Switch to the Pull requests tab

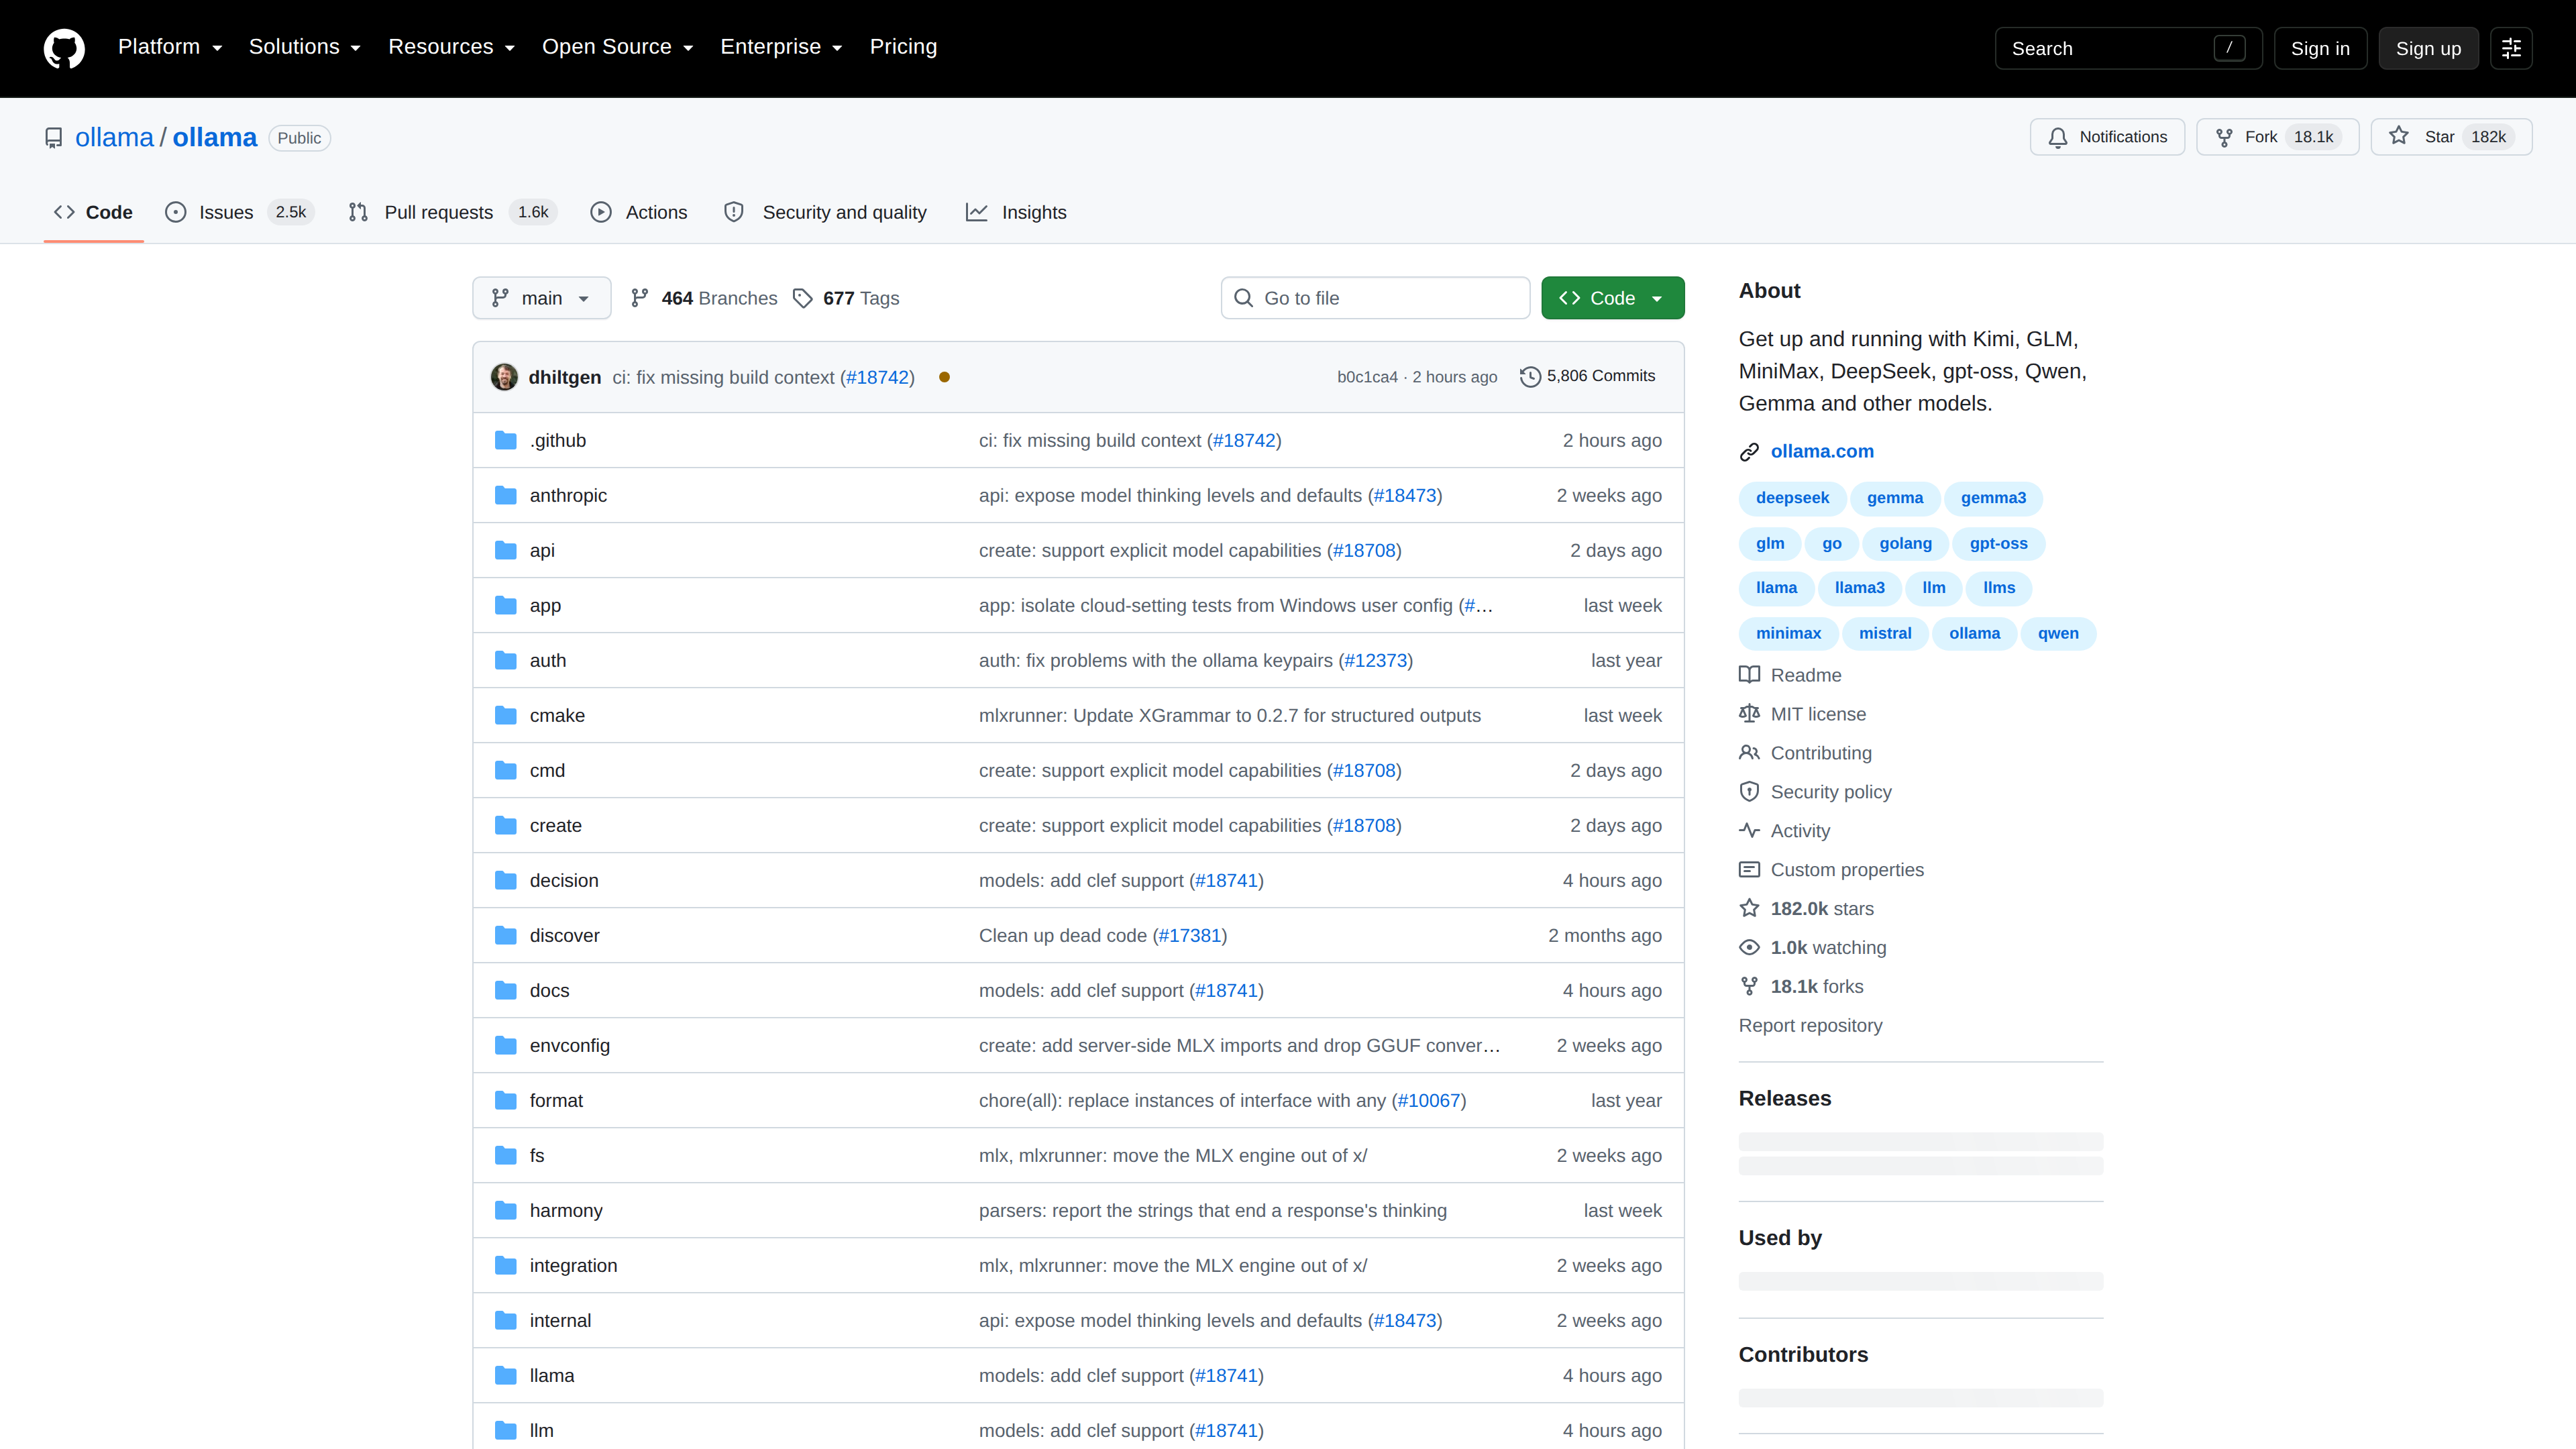coord(452,212)
